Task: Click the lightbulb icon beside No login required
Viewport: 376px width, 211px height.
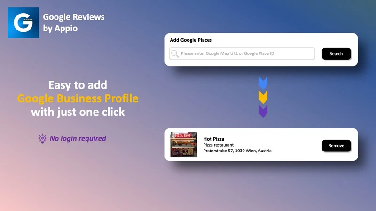Action: tap(42, 138)
